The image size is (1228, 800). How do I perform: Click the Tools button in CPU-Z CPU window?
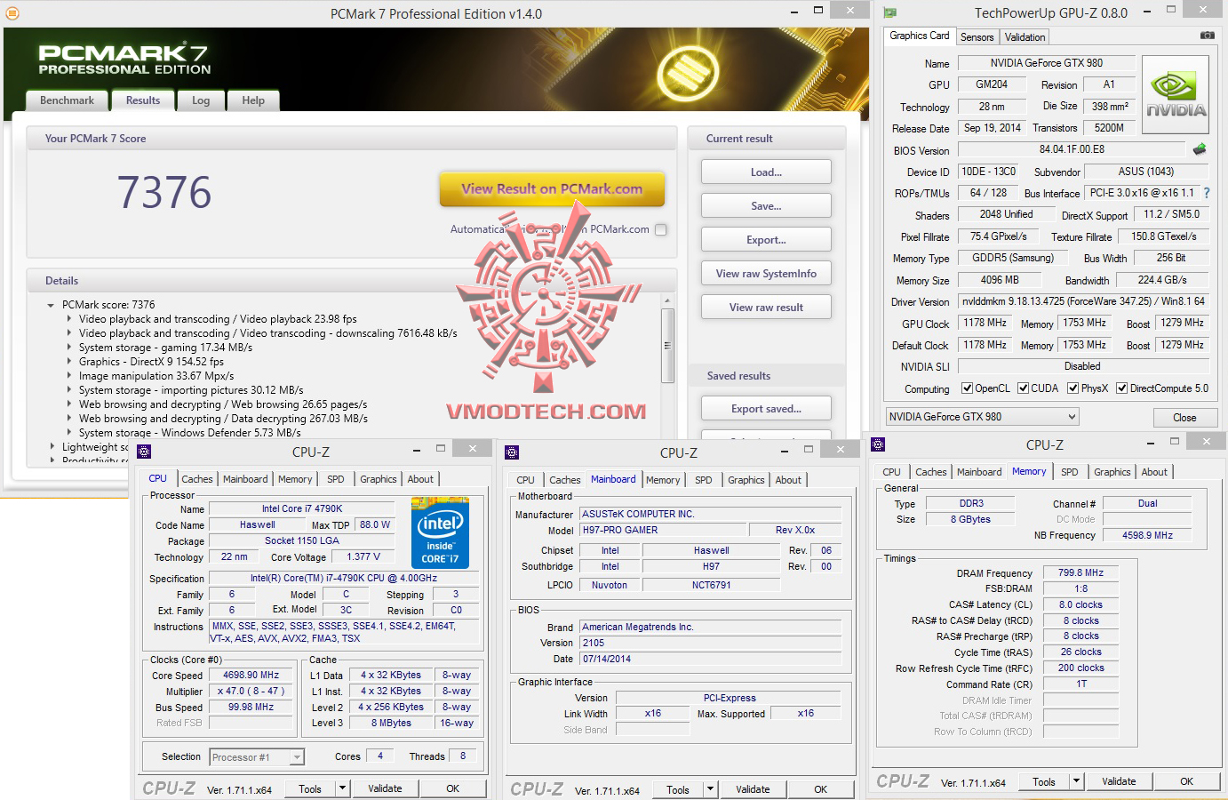click(310, 788)
